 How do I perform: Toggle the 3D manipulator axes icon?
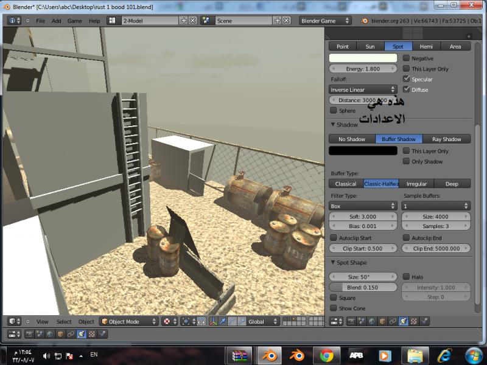213,322
